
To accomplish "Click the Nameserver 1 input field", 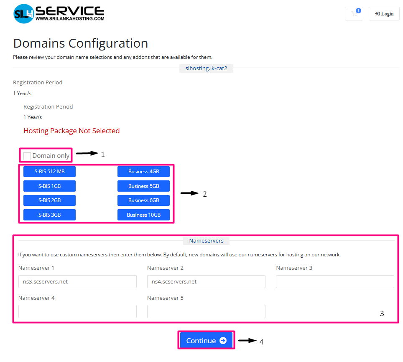I will [x=77, y=281].
